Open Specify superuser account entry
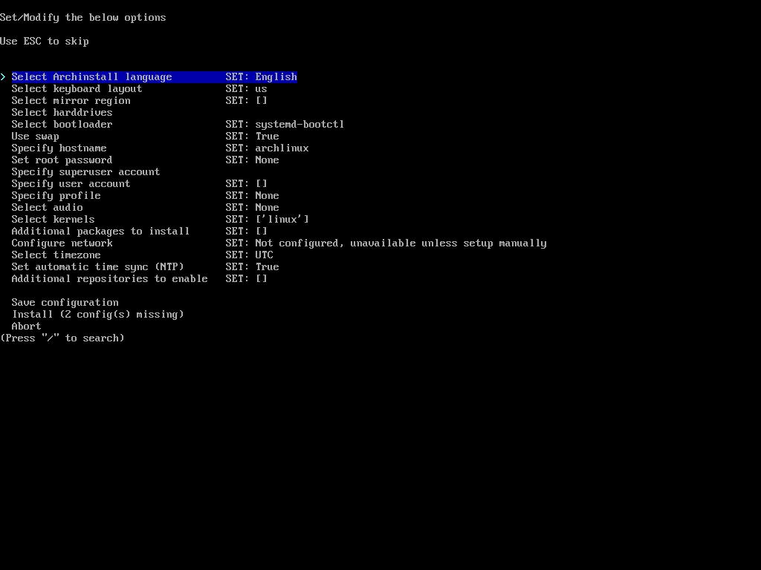This screenshot has height=570, width=761. (86, 172)
